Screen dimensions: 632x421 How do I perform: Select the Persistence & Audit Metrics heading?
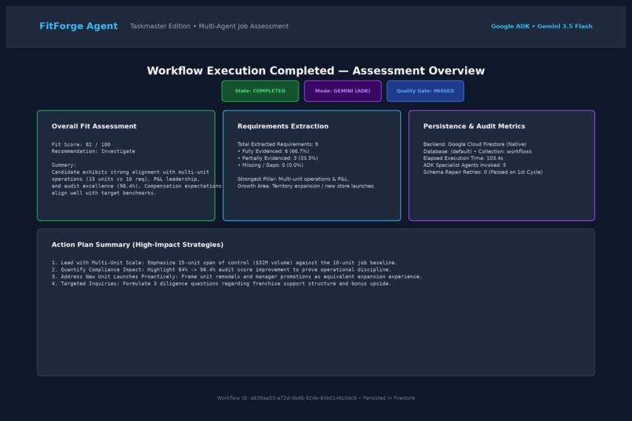(474, 126)
